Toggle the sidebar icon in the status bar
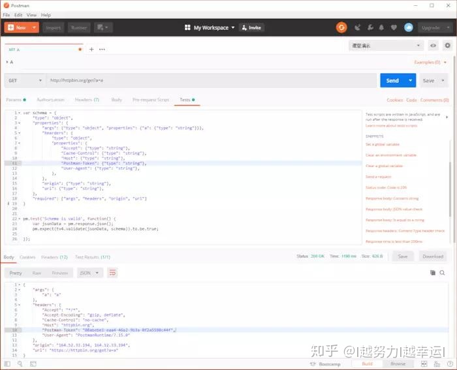457x370 pixels. (8, 363)
